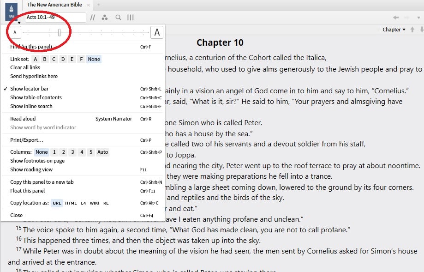This screenshot has width=424, height=272.
Task: Set columns to Auto
Action: coord(103,152)
